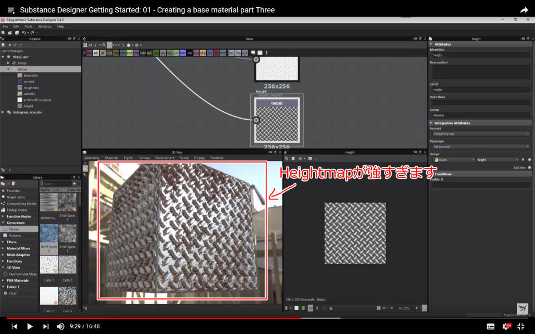Expand Material Filters in Library
Image resolution: width=535 pixels, height=334 pixels.
[x=3, y=248]
